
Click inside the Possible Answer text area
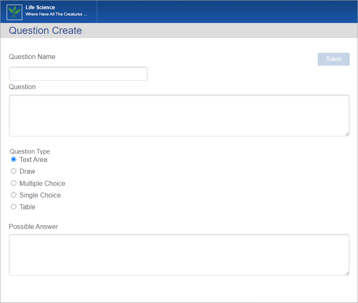point(179,254)
